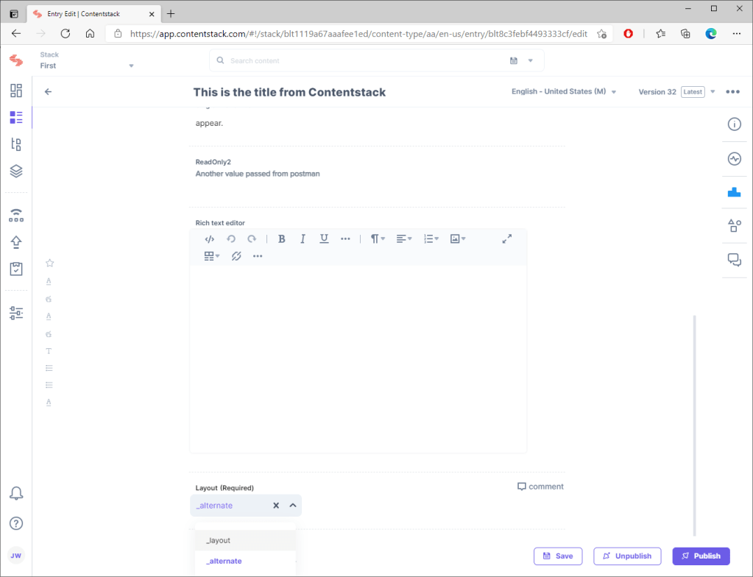Screen dimensions: 753x577
Task: Open the English - United States language dropdown
Action: tap(564, 92)
